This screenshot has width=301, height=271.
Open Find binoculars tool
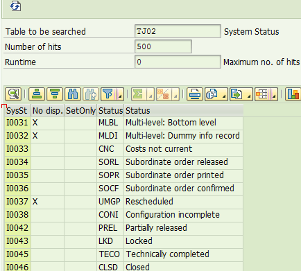[73, 94]
